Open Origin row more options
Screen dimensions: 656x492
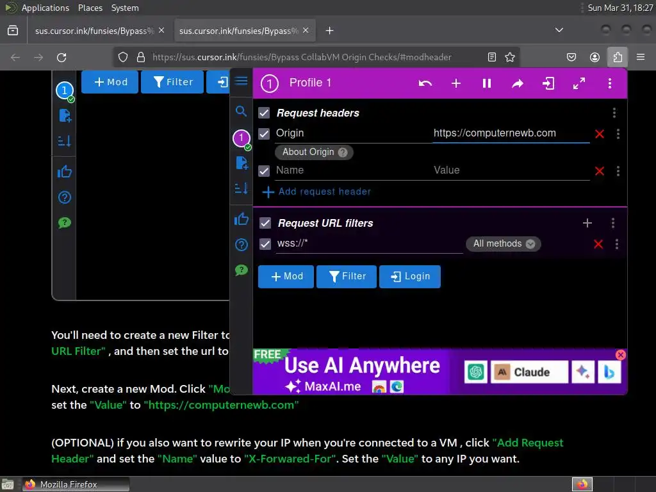(x=618, y=134)
